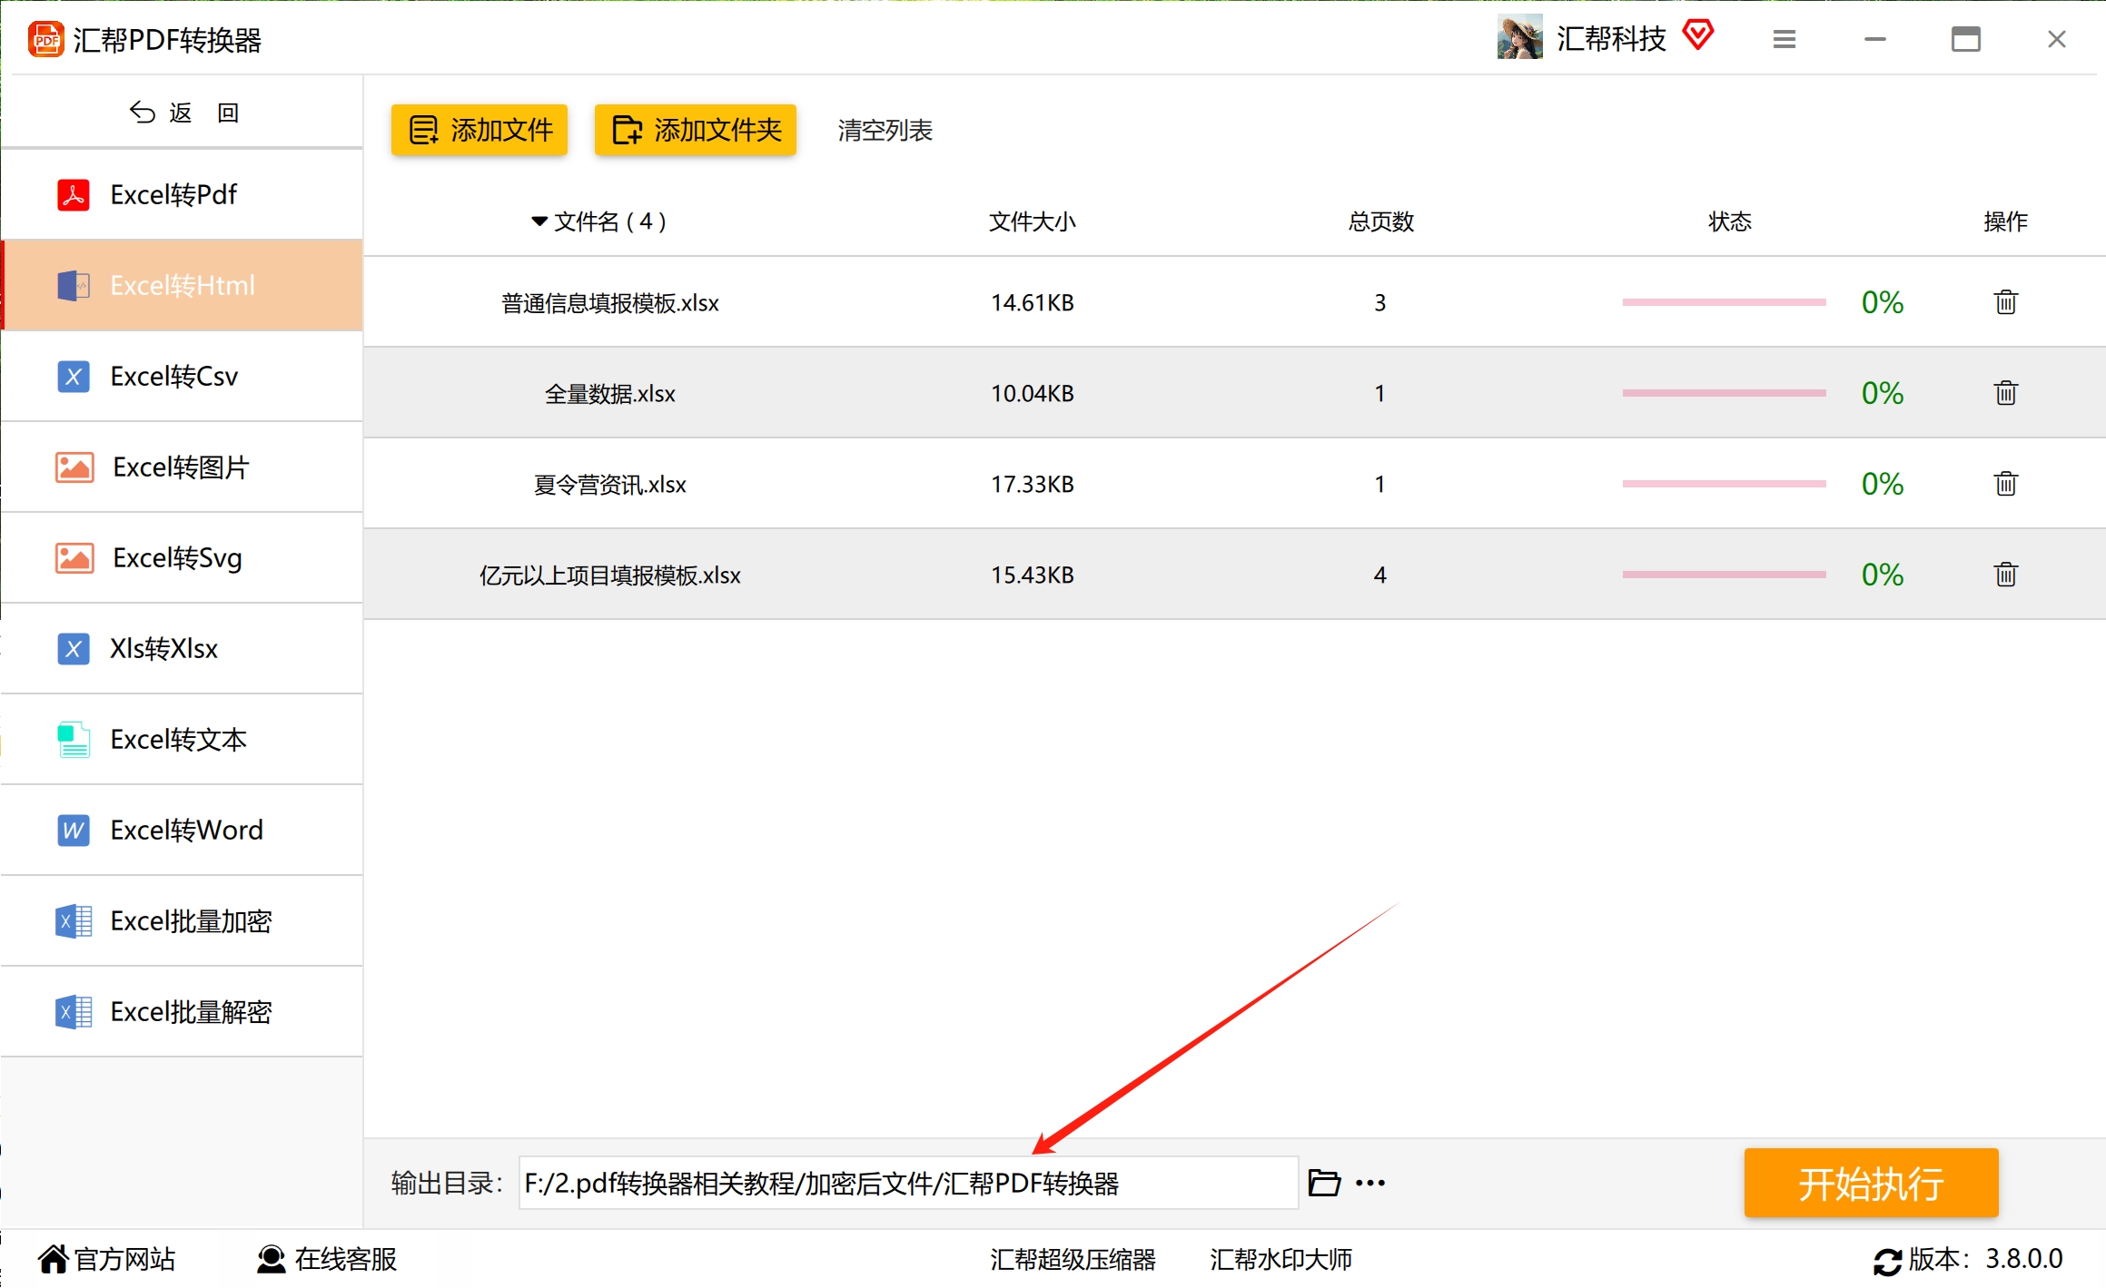Image resolution: width=2106 pixels, height=1288 pixels.
Task: Delete 亿元以上项目填报模板.xlsx with trash icon
Action: (x=2006, y=575)
